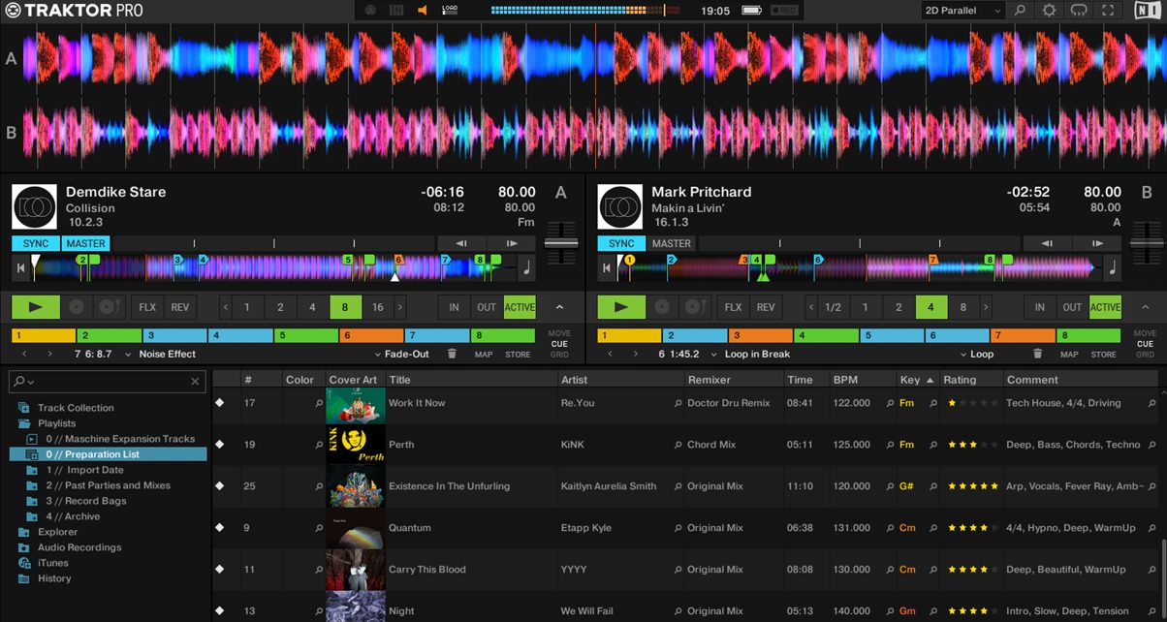Image resolution: width=1167 pixels, height=622 pixels.
Task: Show smaller loop sizes arrow on Deck B
Action: [x=811, y=307]
